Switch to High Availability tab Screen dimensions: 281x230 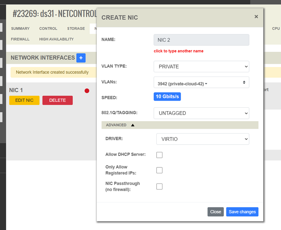[x=56, y=39]
